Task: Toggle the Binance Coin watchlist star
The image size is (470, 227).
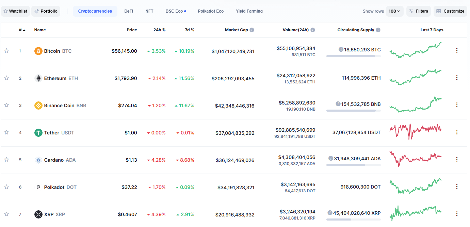Action: pos(6,105)
